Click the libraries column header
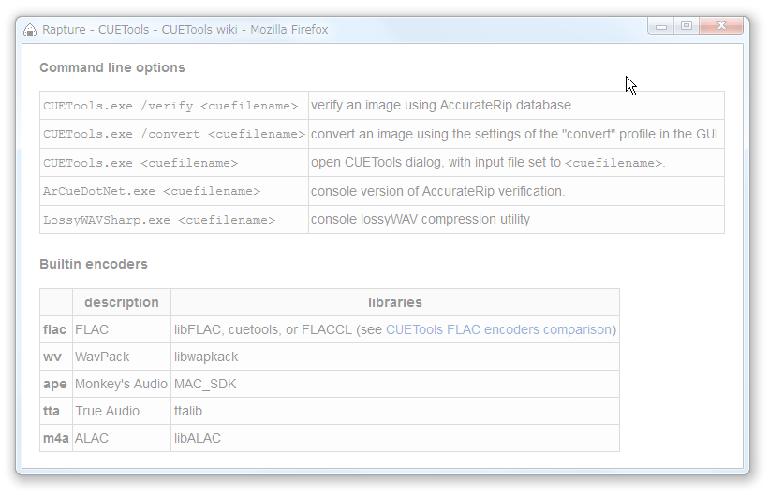Viewport: 768px width, 495px height. 395,302
